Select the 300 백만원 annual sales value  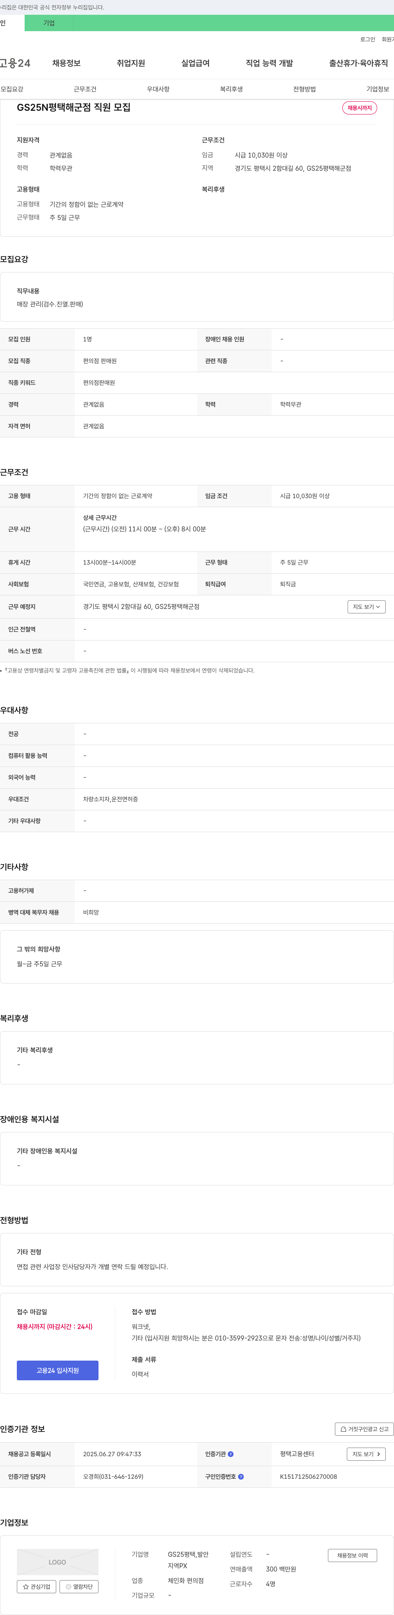[281, 1569]
